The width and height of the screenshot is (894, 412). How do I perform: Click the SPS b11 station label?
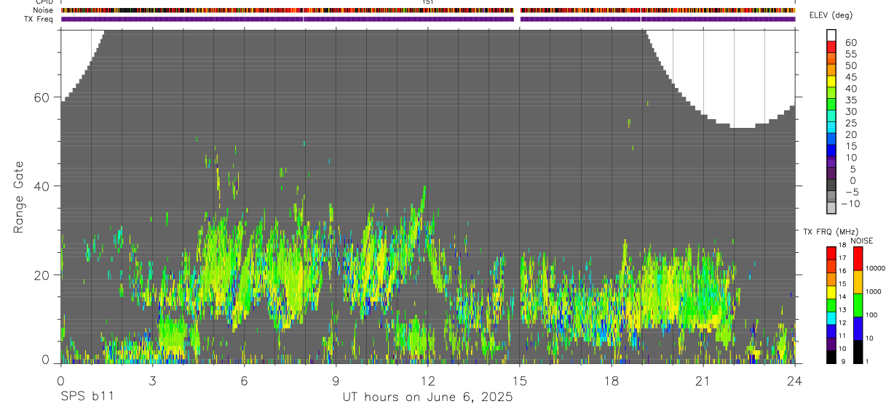(x=87, y=397)
